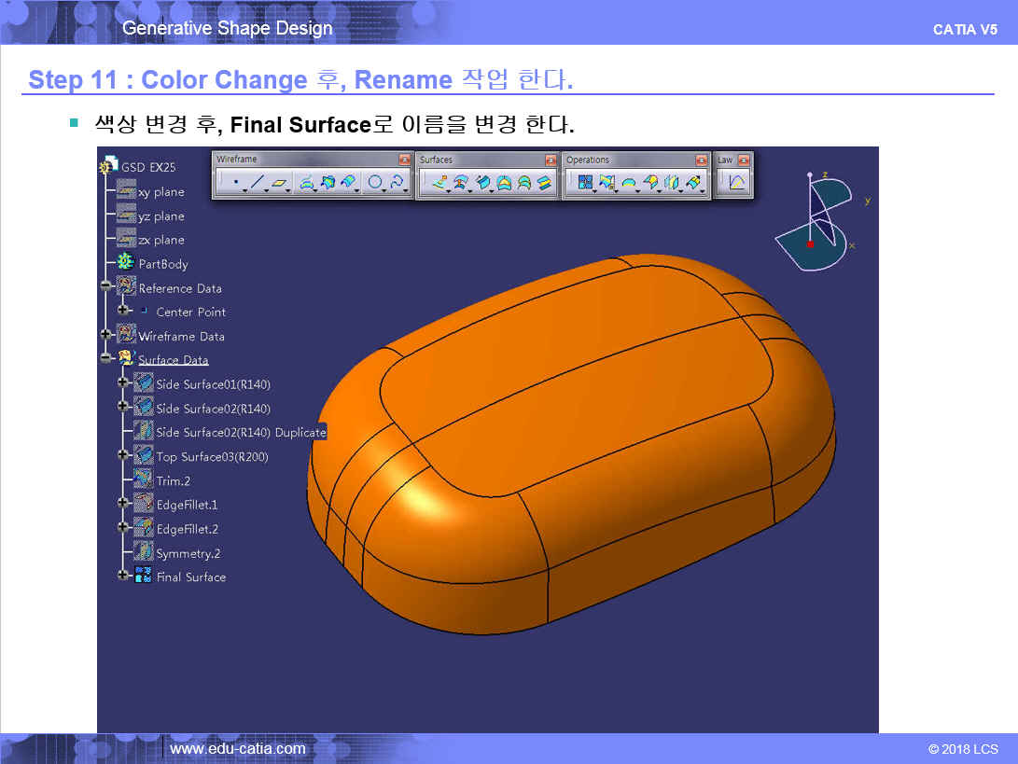Image resolution: width=1018 pixels, height=764 pixels.
Task: Close the Surfaces floating toolbar
Action: pyautogui.click(x=551, y=160)
